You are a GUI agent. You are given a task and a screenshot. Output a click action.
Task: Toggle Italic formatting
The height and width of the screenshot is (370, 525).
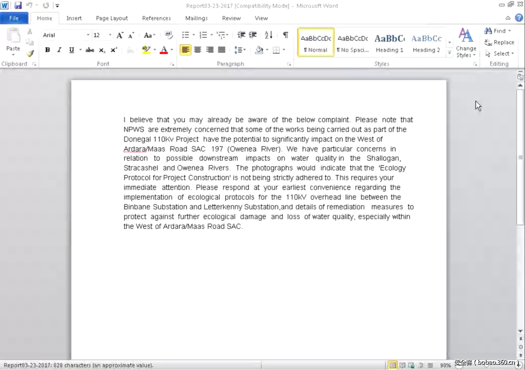[59, 50]
